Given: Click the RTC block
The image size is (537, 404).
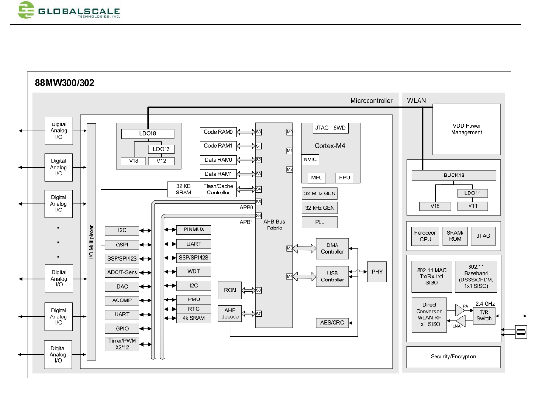Looking at the screenshot, I should tap(194, 309).
